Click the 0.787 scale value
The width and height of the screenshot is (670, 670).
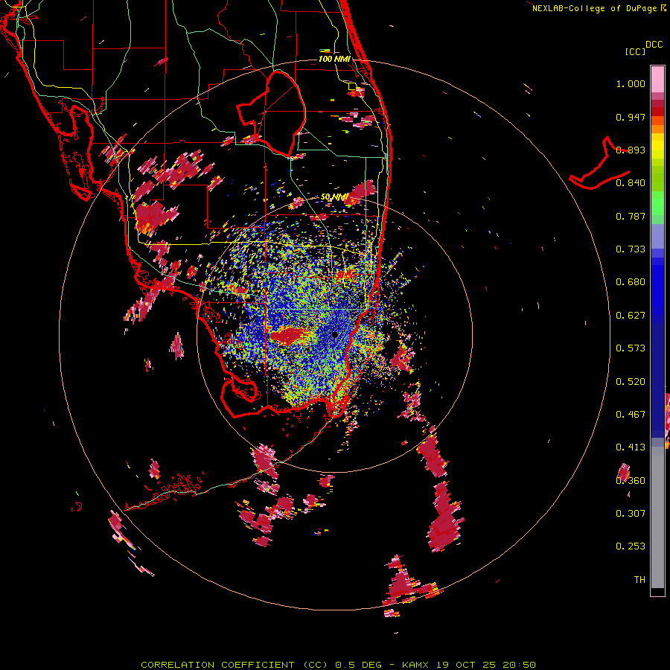[x=631, y=216]
